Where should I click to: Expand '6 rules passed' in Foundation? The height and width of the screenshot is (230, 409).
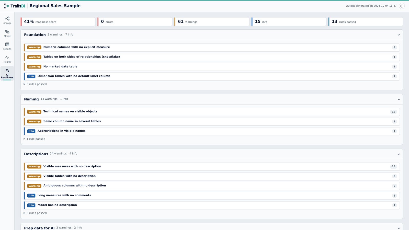click(x=35, y=84)
